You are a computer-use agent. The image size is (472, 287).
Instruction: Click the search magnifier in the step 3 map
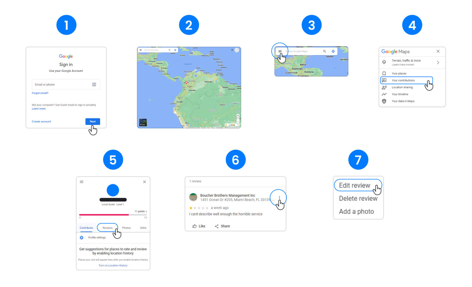(324, 51)
